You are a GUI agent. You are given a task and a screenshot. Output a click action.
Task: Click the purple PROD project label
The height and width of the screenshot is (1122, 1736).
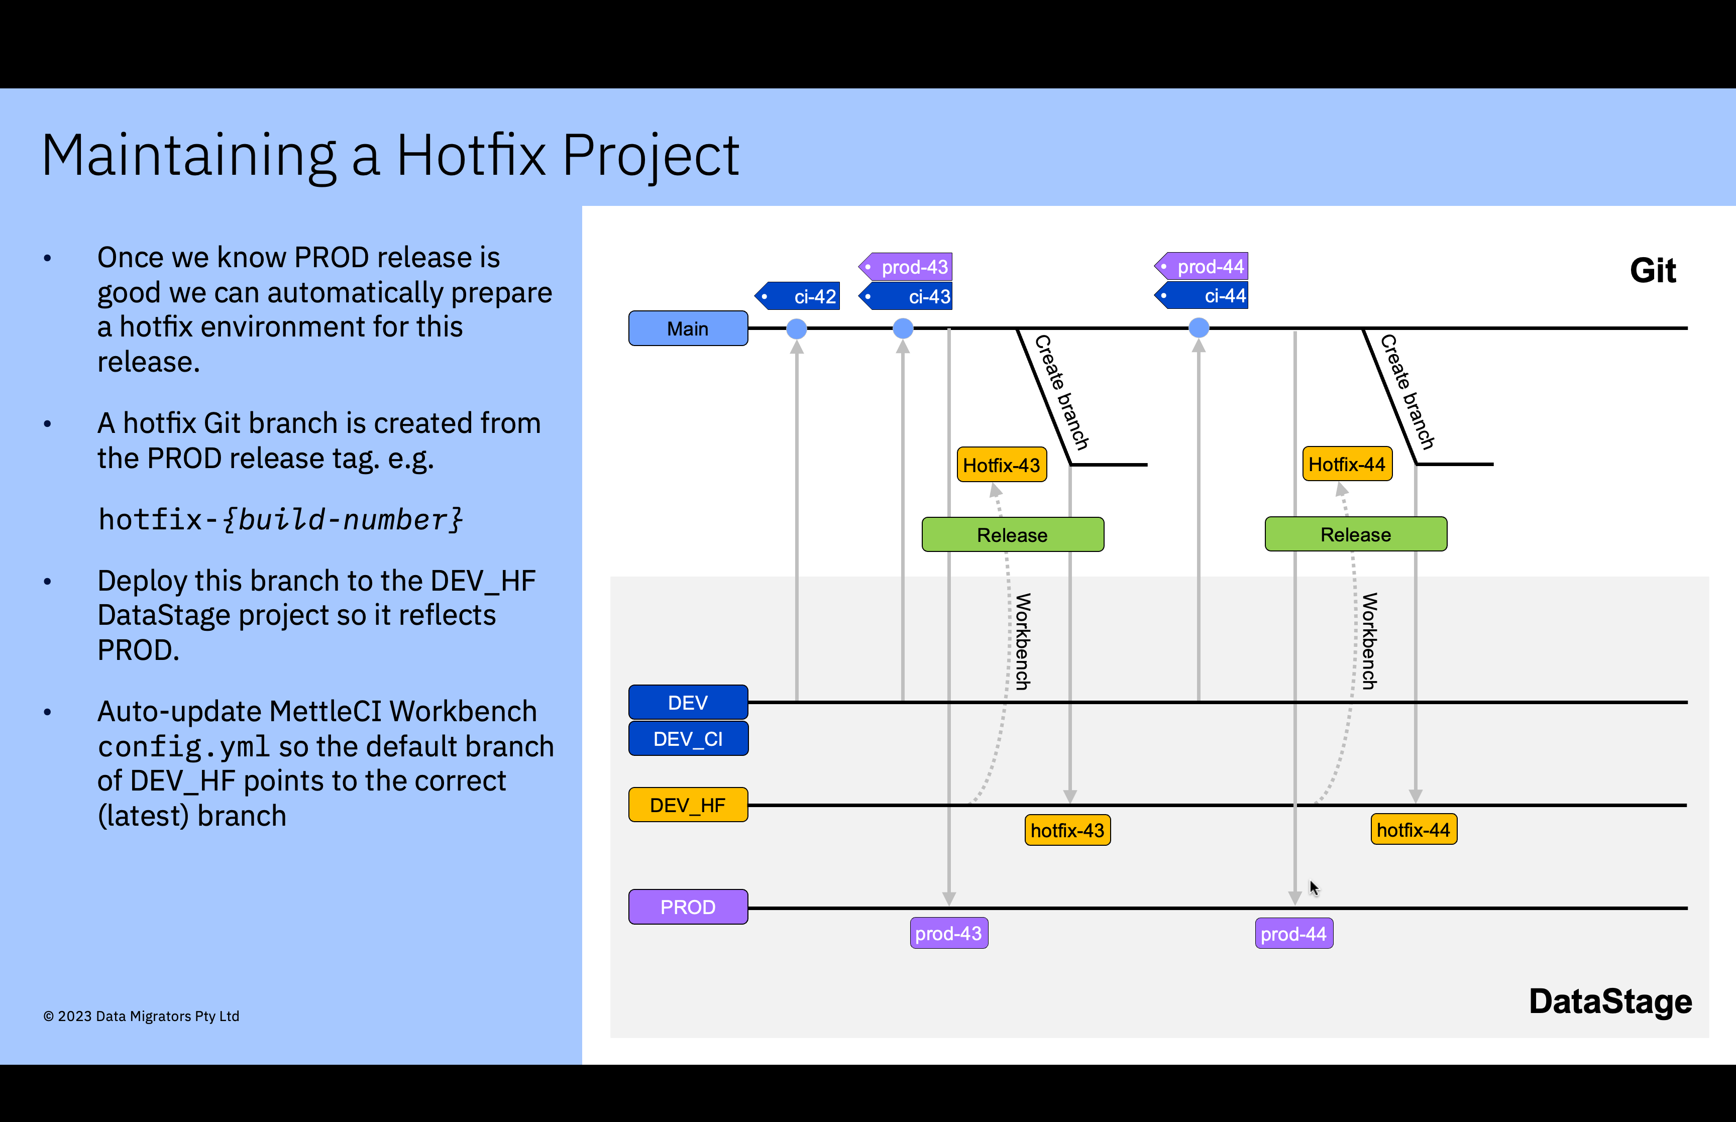[688, 907]
